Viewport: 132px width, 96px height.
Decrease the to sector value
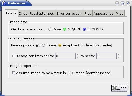pyautogui.click(x=119, y=57)
